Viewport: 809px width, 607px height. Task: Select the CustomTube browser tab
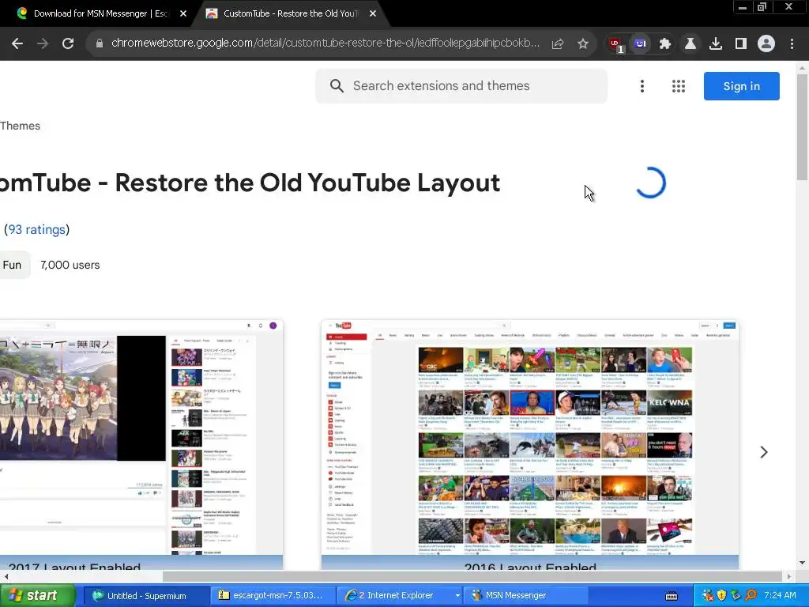tap(291, 13)
